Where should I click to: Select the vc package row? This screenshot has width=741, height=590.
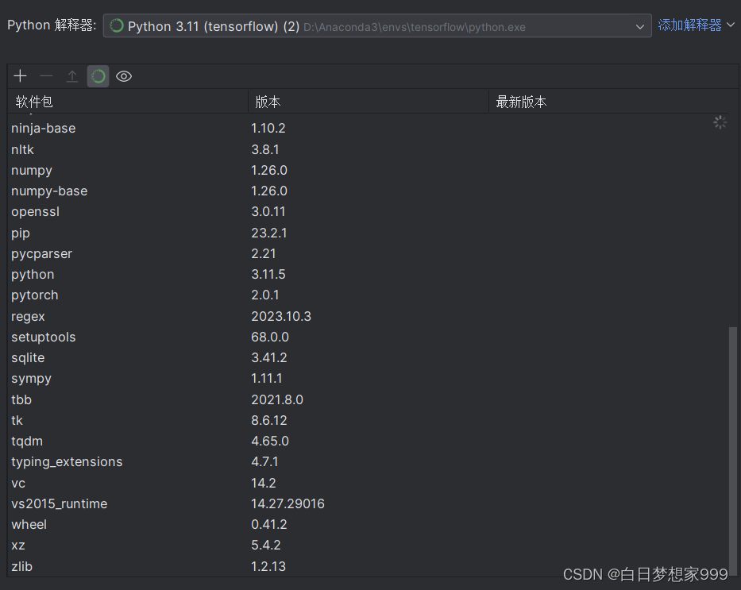point(369,483)
